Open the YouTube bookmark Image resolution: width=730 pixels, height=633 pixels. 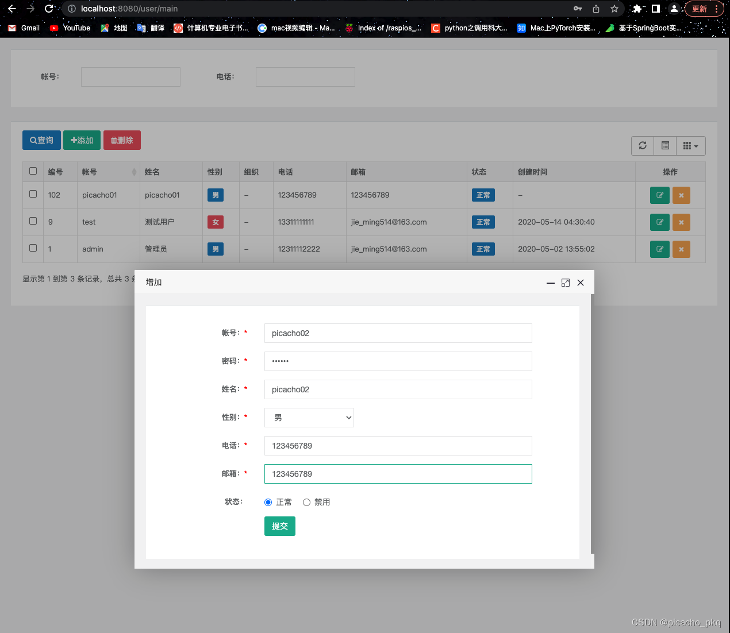click(70, 28)
